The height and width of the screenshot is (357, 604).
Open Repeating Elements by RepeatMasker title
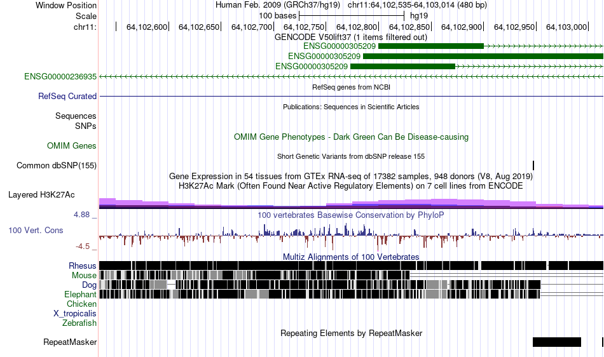coord(351,333)
